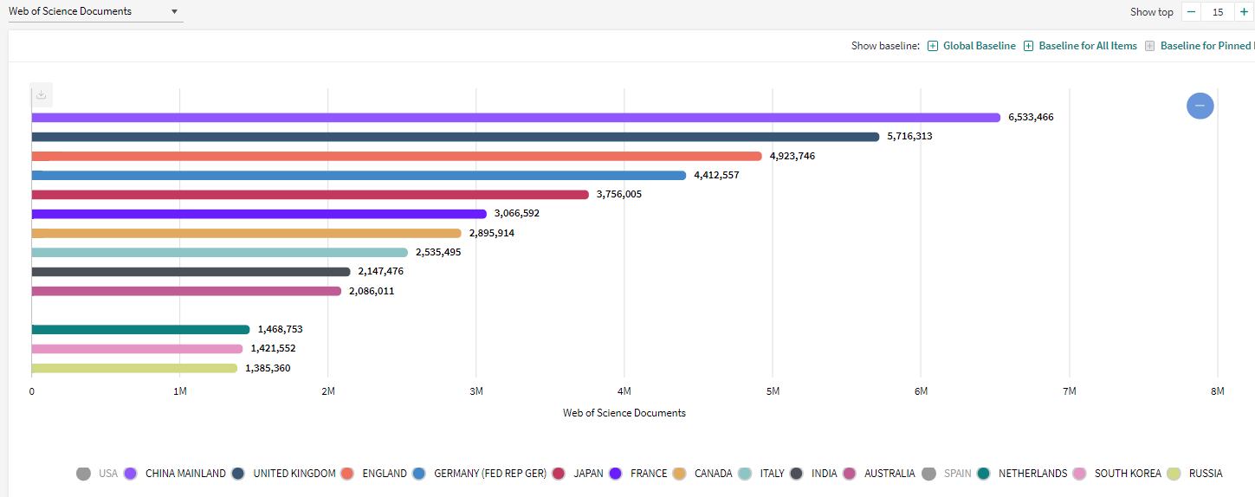Toggle the Baseline for Pinned checkbox

1150,46
